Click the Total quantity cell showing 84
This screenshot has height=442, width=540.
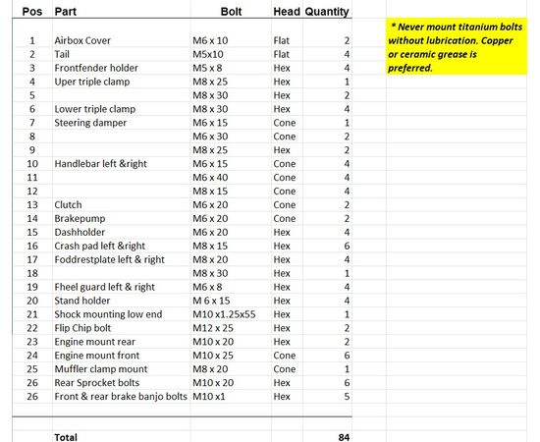pyautogui.click(x=327, y=437)
